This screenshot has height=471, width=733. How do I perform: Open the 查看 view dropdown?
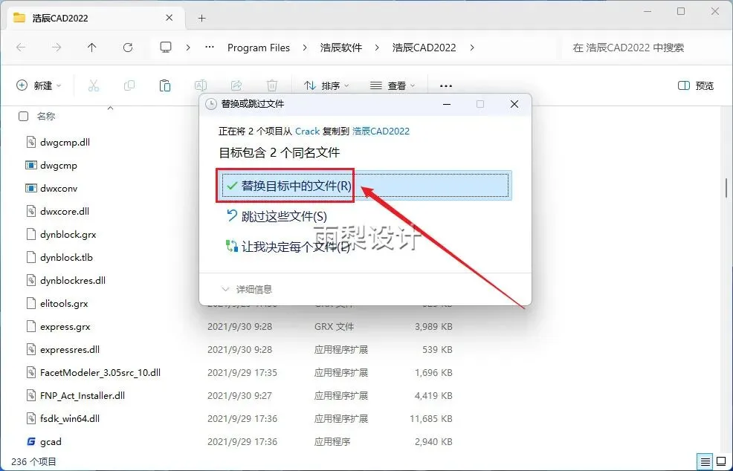(393, 85)
